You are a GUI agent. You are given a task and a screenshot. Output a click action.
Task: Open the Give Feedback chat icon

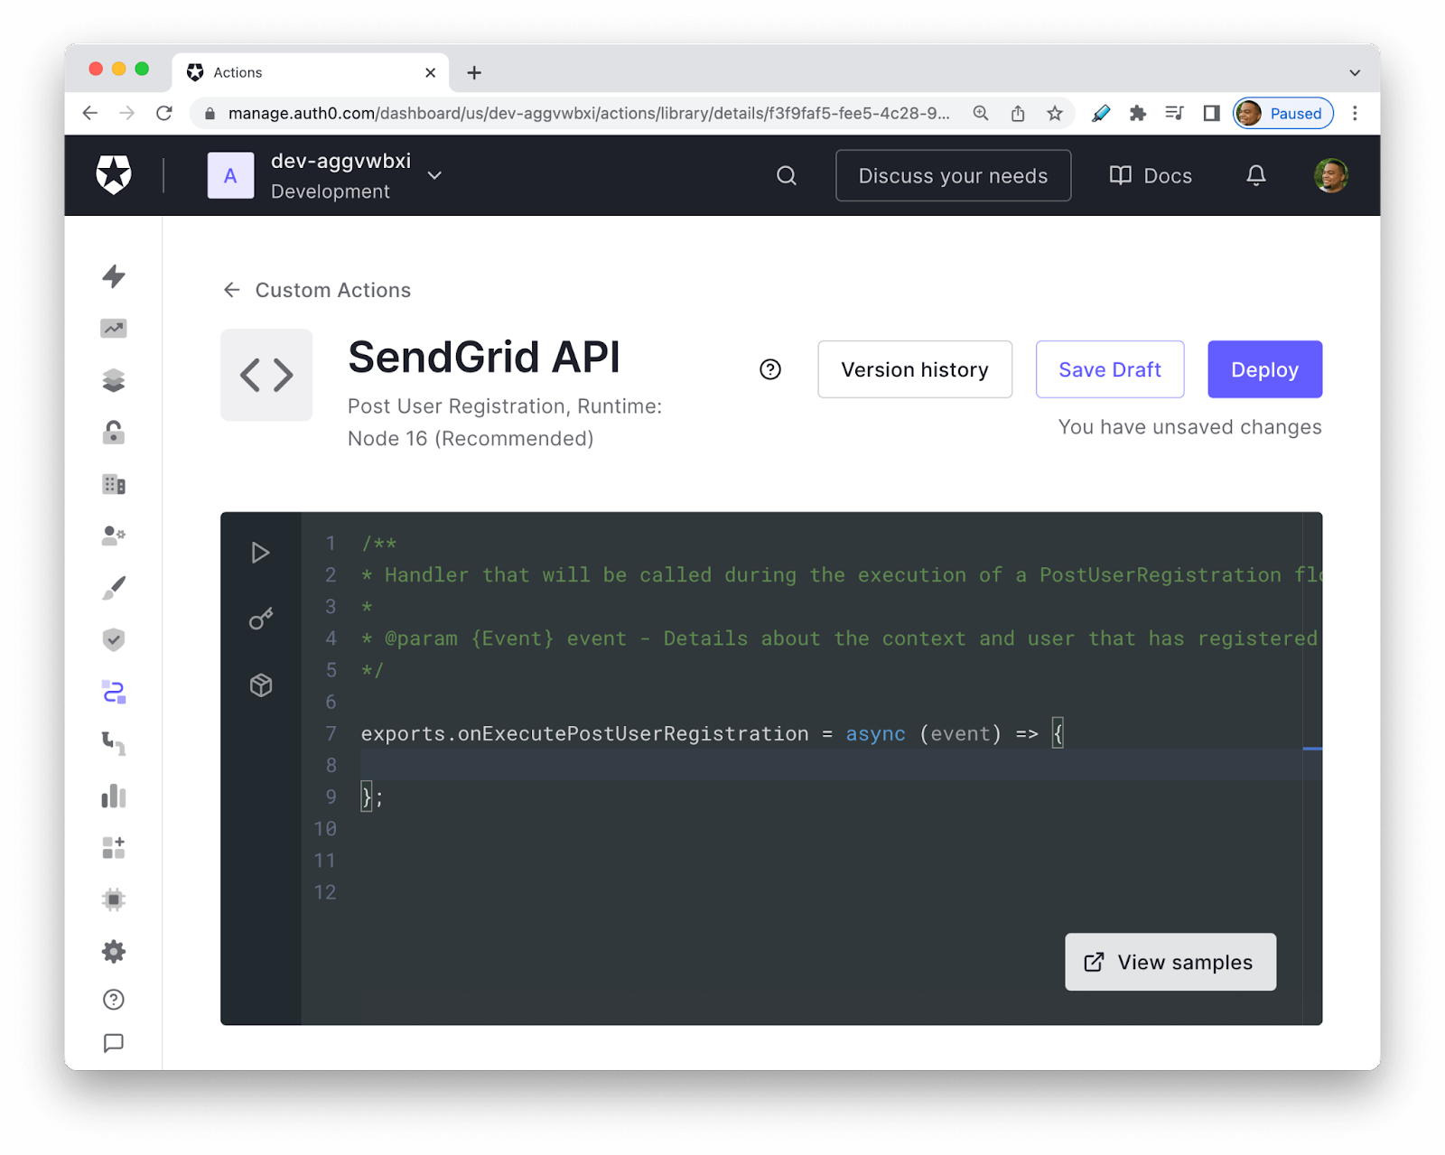[x=114, y=1043]
